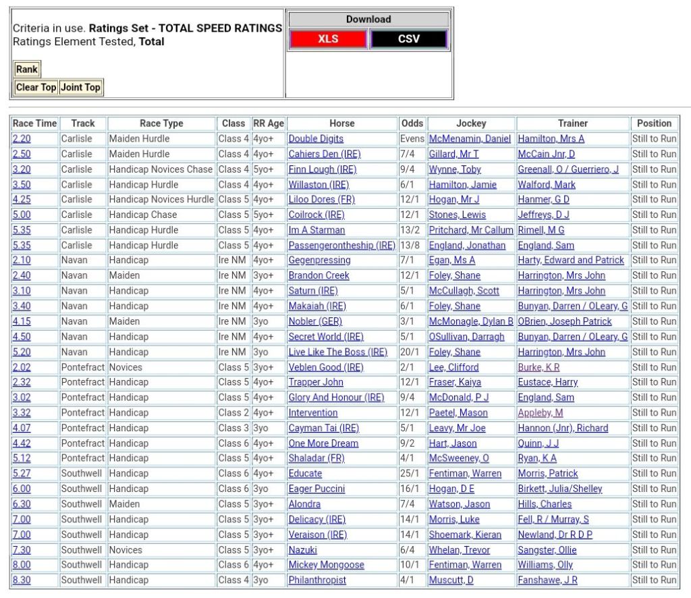View trainer OBrien, Joseph Patrick
Screen dimensions: 691x598
pos(565,321)
